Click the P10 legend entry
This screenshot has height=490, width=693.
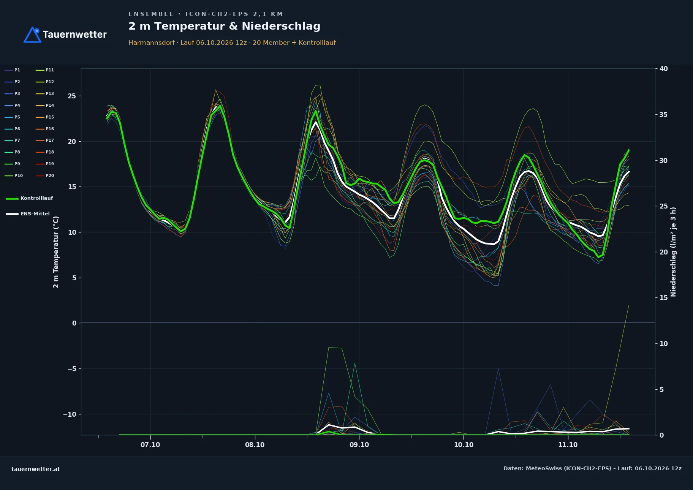coord(14,175)
